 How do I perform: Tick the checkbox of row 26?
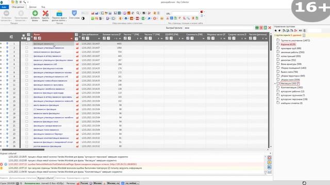click(x=27, y=146)
